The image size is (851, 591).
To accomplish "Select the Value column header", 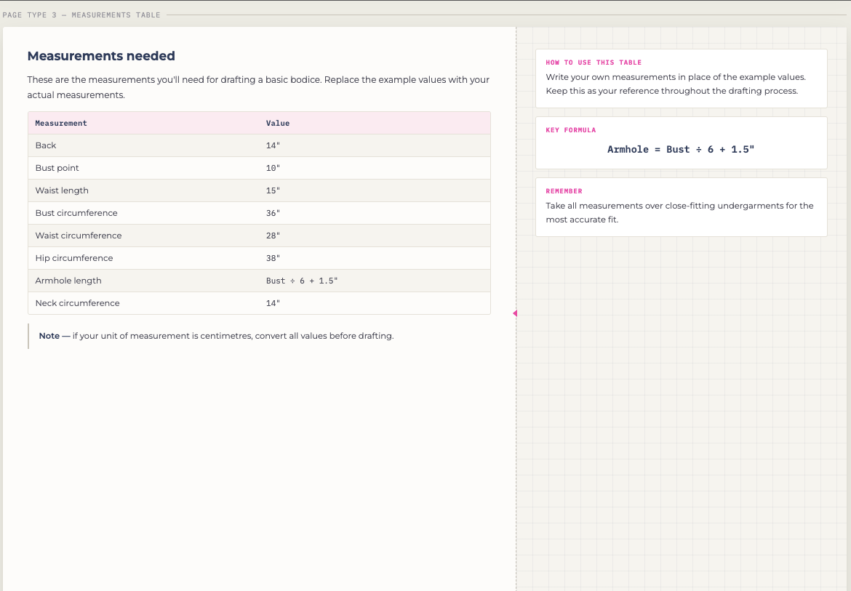I will pyautogui.click(x=277, y=123).
